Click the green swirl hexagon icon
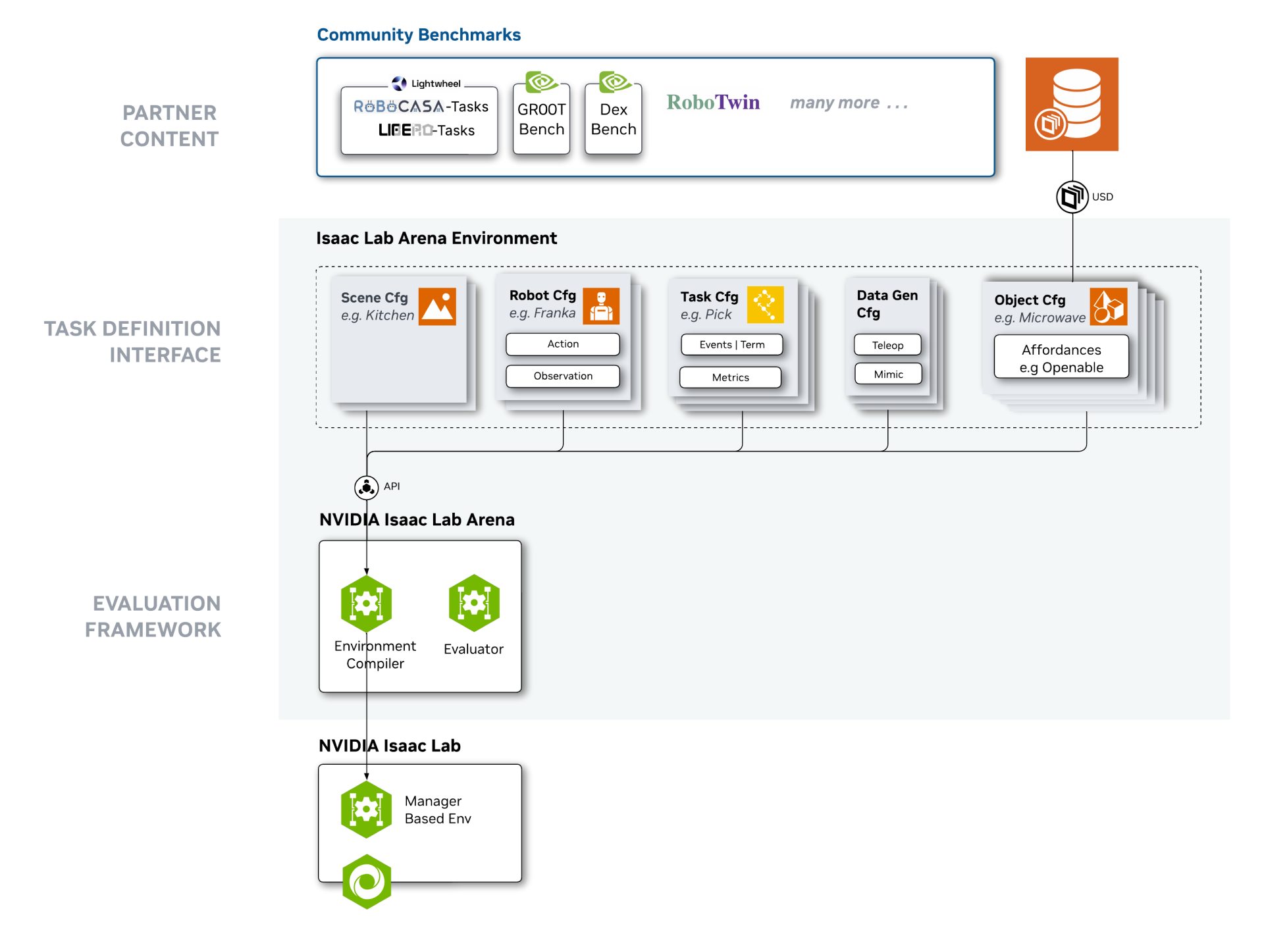The height and width of the screenshot is (930, 1264). 367,881
